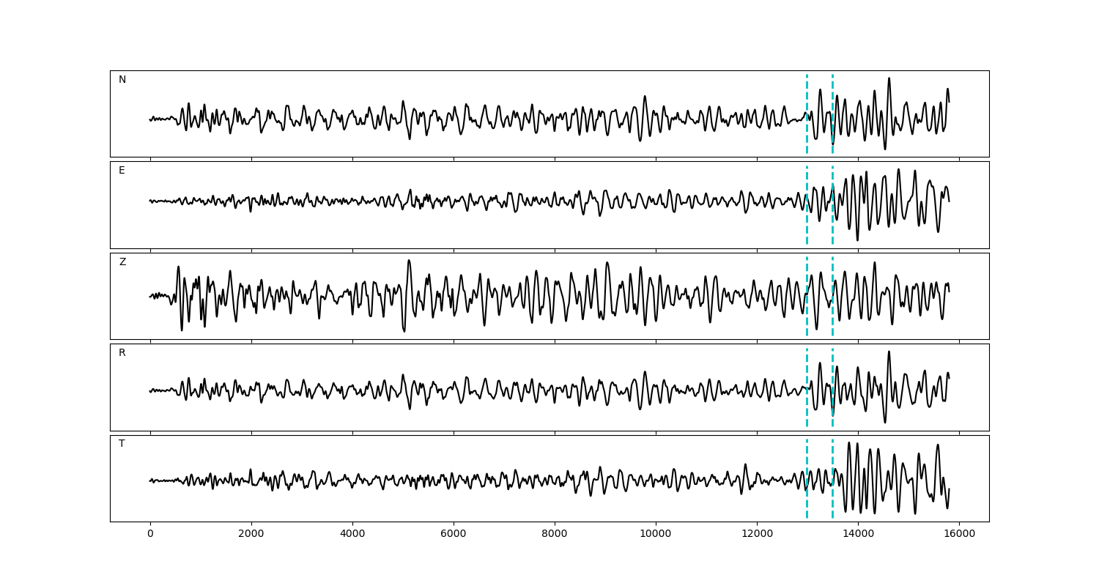
Task: Click the N panel label
Action: pyautogui.click(x=122, y=80)
